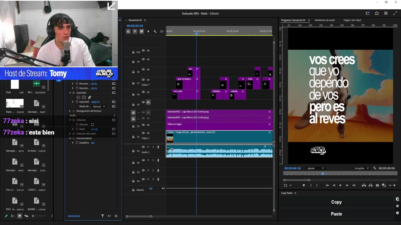
Task: Mark In point with brace icon
Action: 311,185
